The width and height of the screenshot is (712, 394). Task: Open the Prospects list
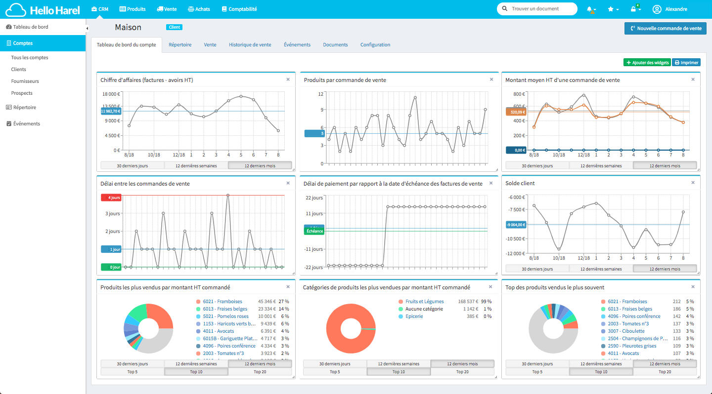(22, 93)
